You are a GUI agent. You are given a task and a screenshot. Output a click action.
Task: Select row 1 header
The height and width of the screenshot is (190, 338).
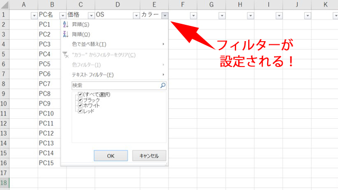5,15
